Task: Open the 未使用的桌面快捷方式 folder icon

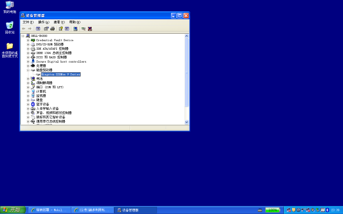Action: coord(10,50)
